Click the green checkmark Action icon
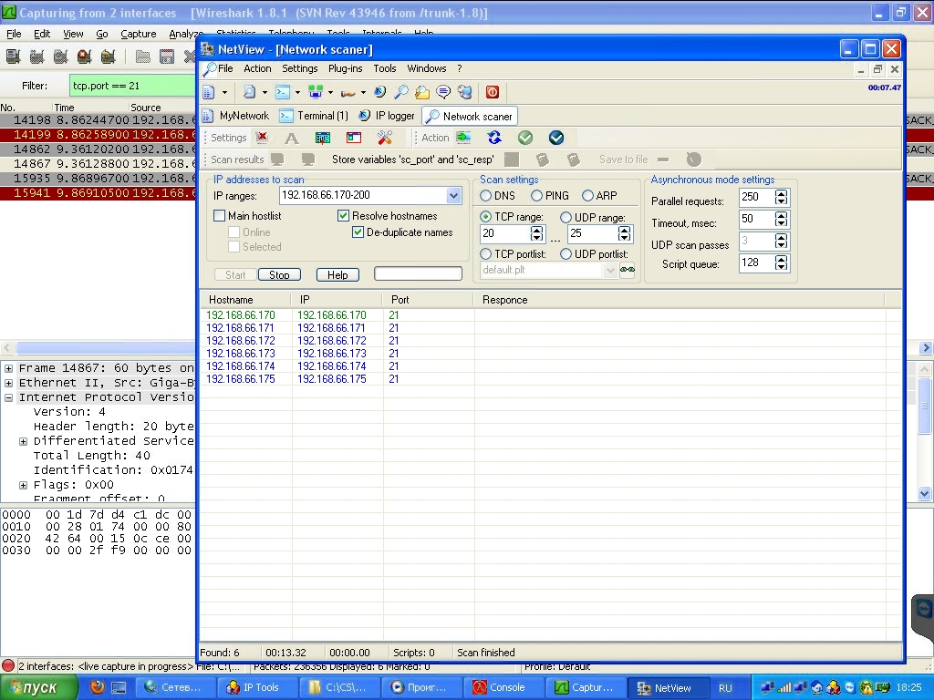This screenshot has width=934, height=700. 525,139
